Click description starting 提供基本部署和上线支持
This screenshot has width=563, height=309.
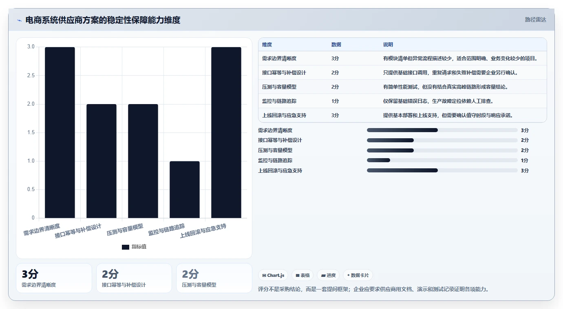click(448, 115)
